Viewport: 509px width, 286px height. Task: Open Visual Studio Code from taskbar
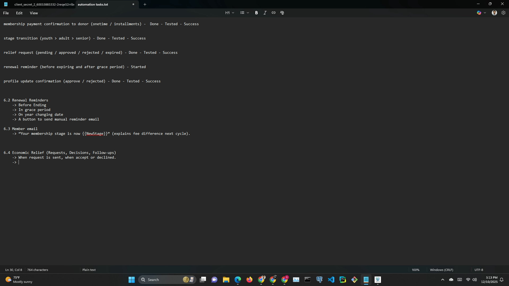(x=331, y=280)
